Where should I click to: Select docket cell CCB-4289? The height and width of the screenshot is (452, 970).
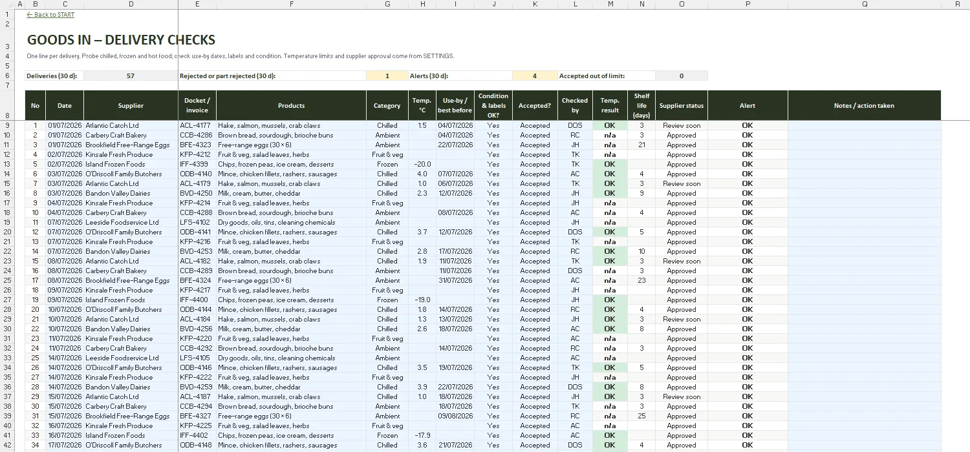tap(197, 271)
